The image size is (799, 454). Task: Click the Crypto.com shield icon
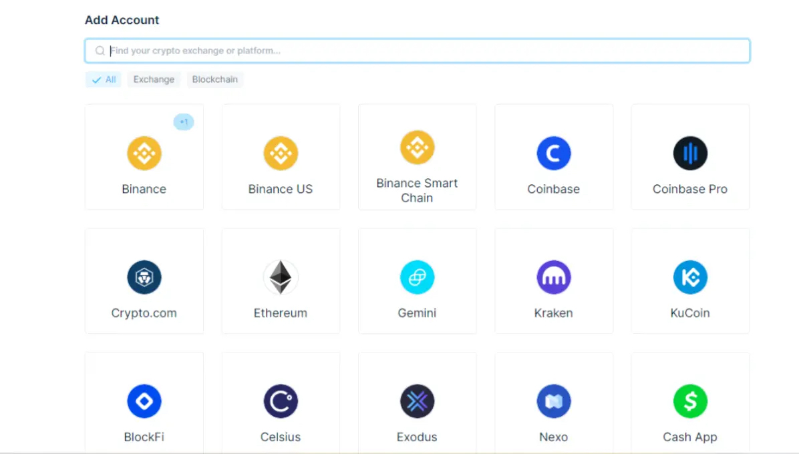pos(144,276)
